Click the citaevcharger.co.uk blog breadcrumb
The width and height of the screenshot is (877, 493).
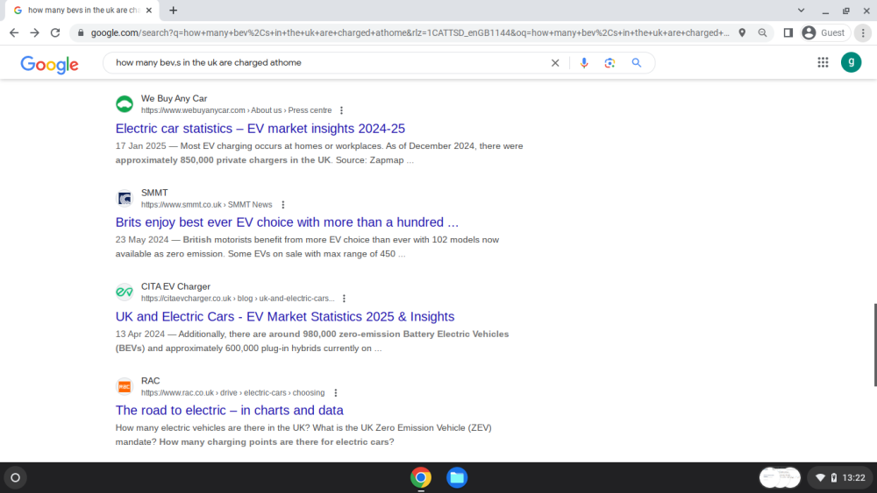238,299
